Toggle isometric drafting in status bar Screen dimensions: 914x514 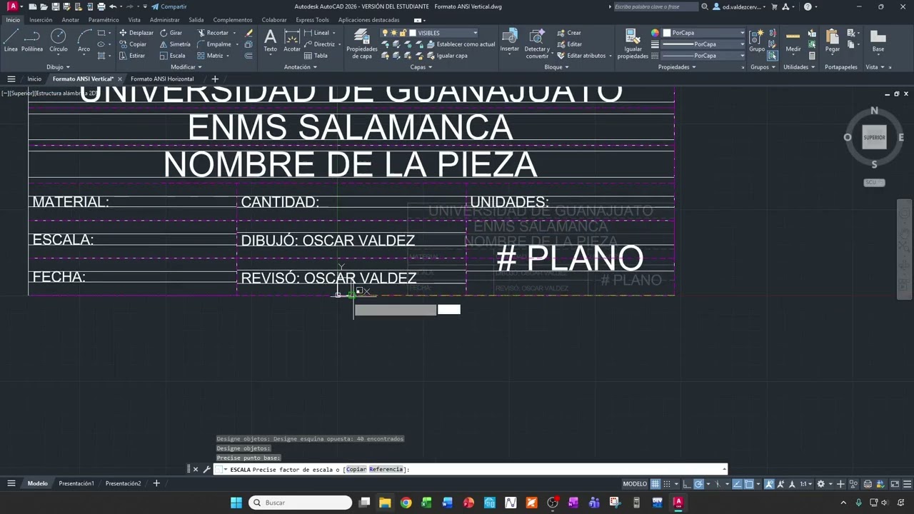tap(718, 484)
